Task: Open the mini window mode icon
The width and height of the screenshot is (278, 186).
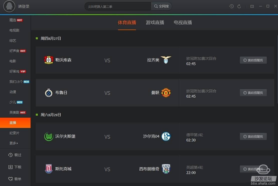Action: point(252,6)
